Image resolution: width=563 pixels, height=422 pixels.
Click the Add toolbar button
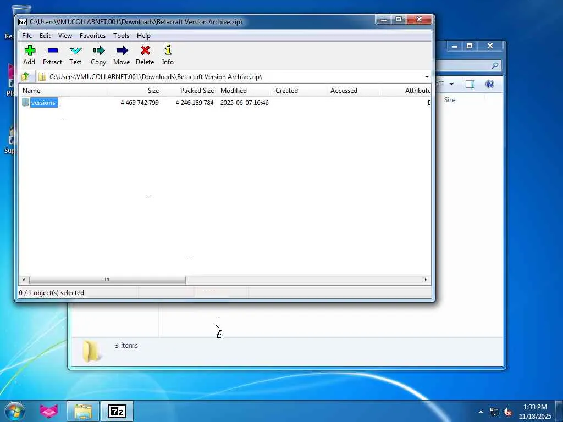[x=29, y=55]
